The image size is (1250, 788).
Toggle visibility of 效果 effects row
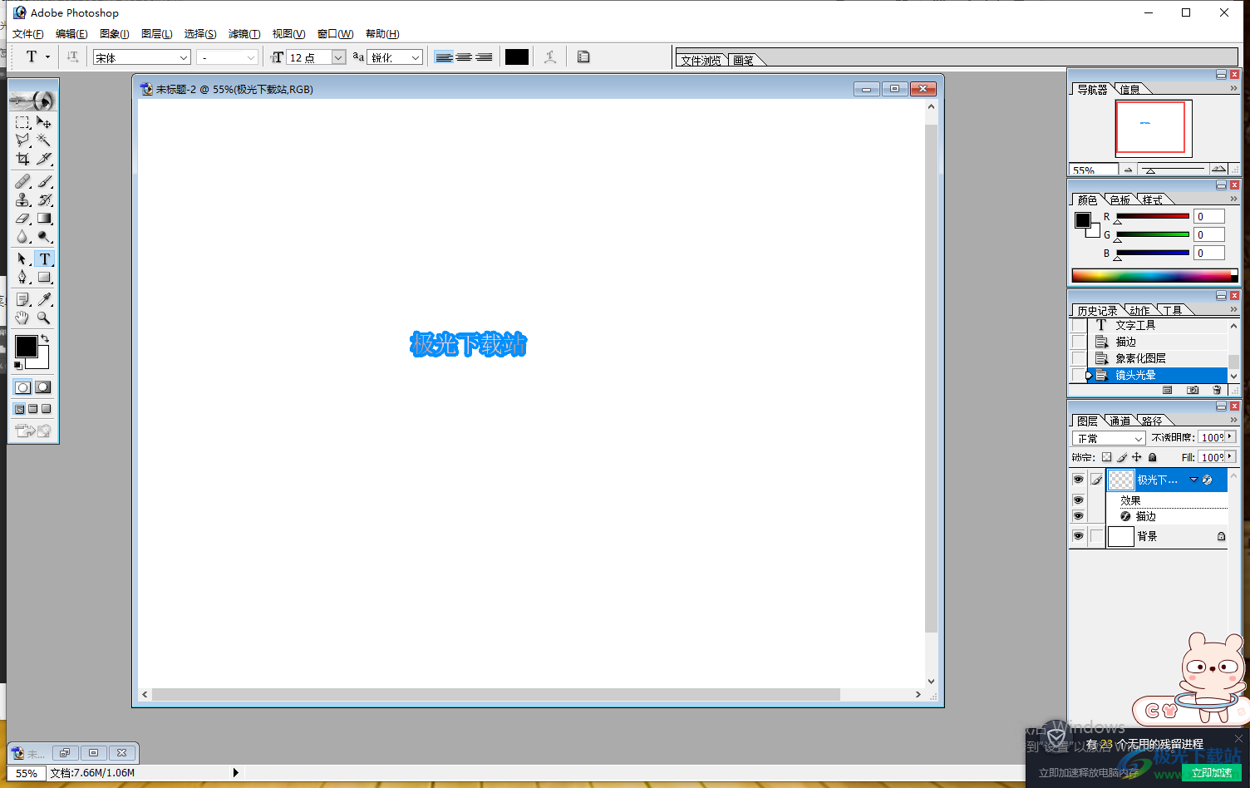1078,500
